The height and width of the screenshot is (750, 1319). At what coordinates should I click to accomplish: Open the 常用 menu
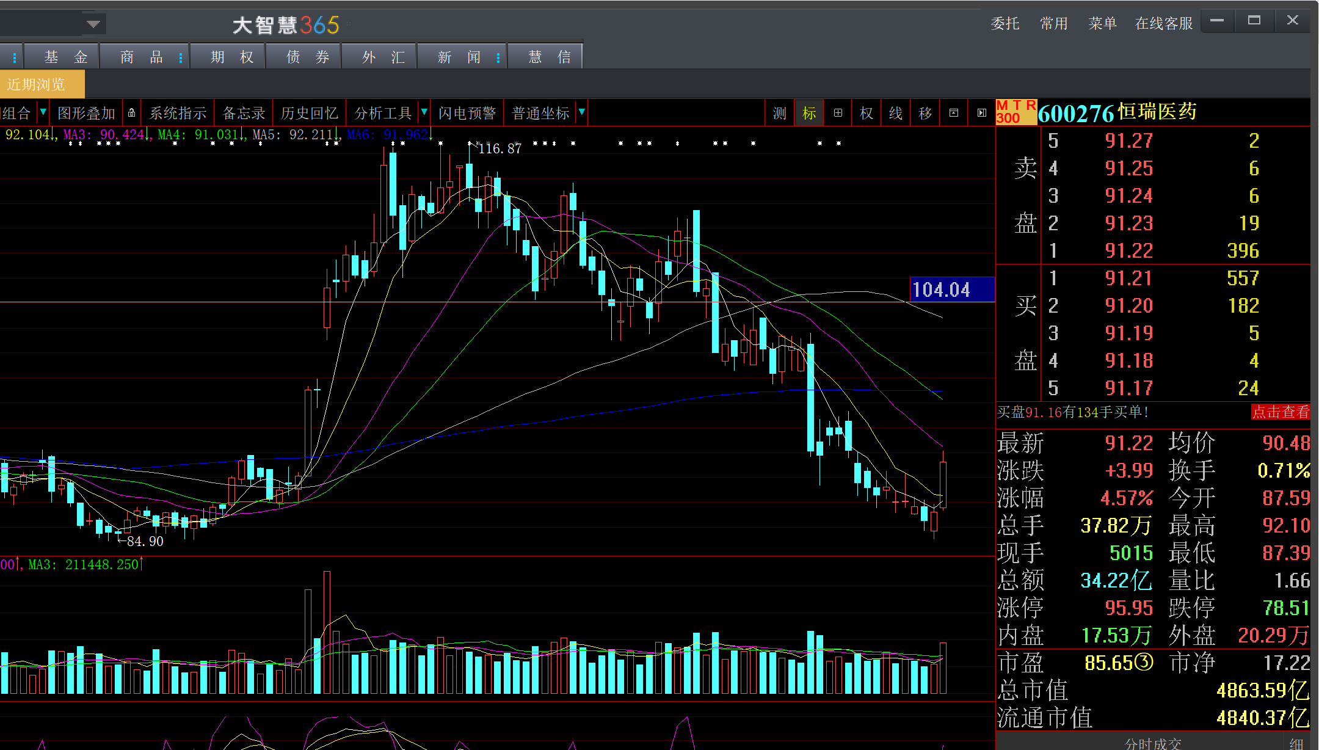point(1054,23)
